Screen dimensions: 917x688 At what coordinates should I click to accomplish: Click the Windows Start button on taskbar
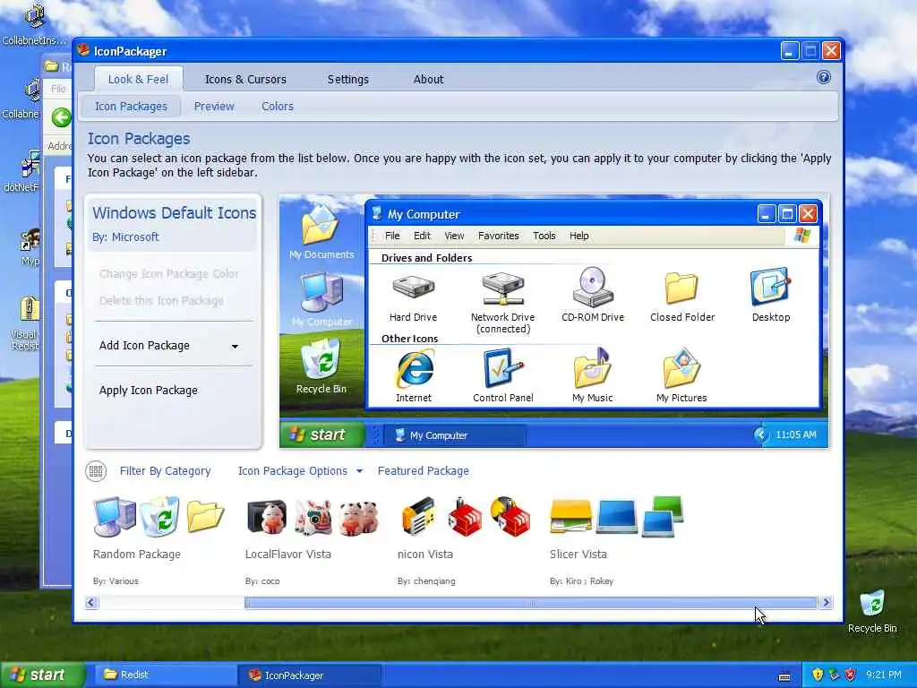(42, 675)
